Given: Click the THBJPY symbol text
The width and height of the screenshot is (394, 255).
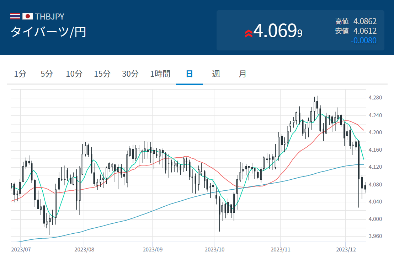Looking at the screenshot, I should click(50, 17).
